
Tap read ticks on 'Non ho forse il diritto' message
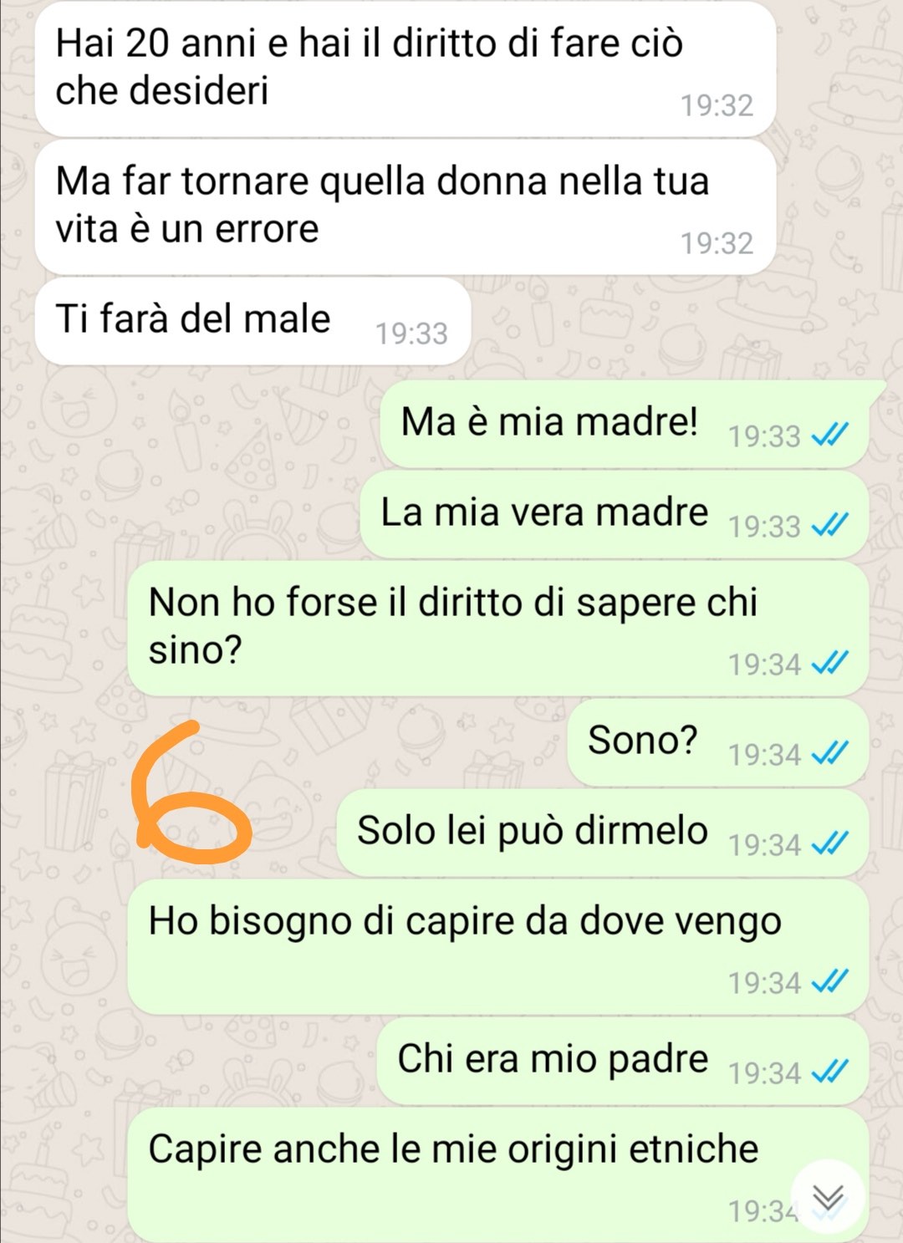coord(830,663)
